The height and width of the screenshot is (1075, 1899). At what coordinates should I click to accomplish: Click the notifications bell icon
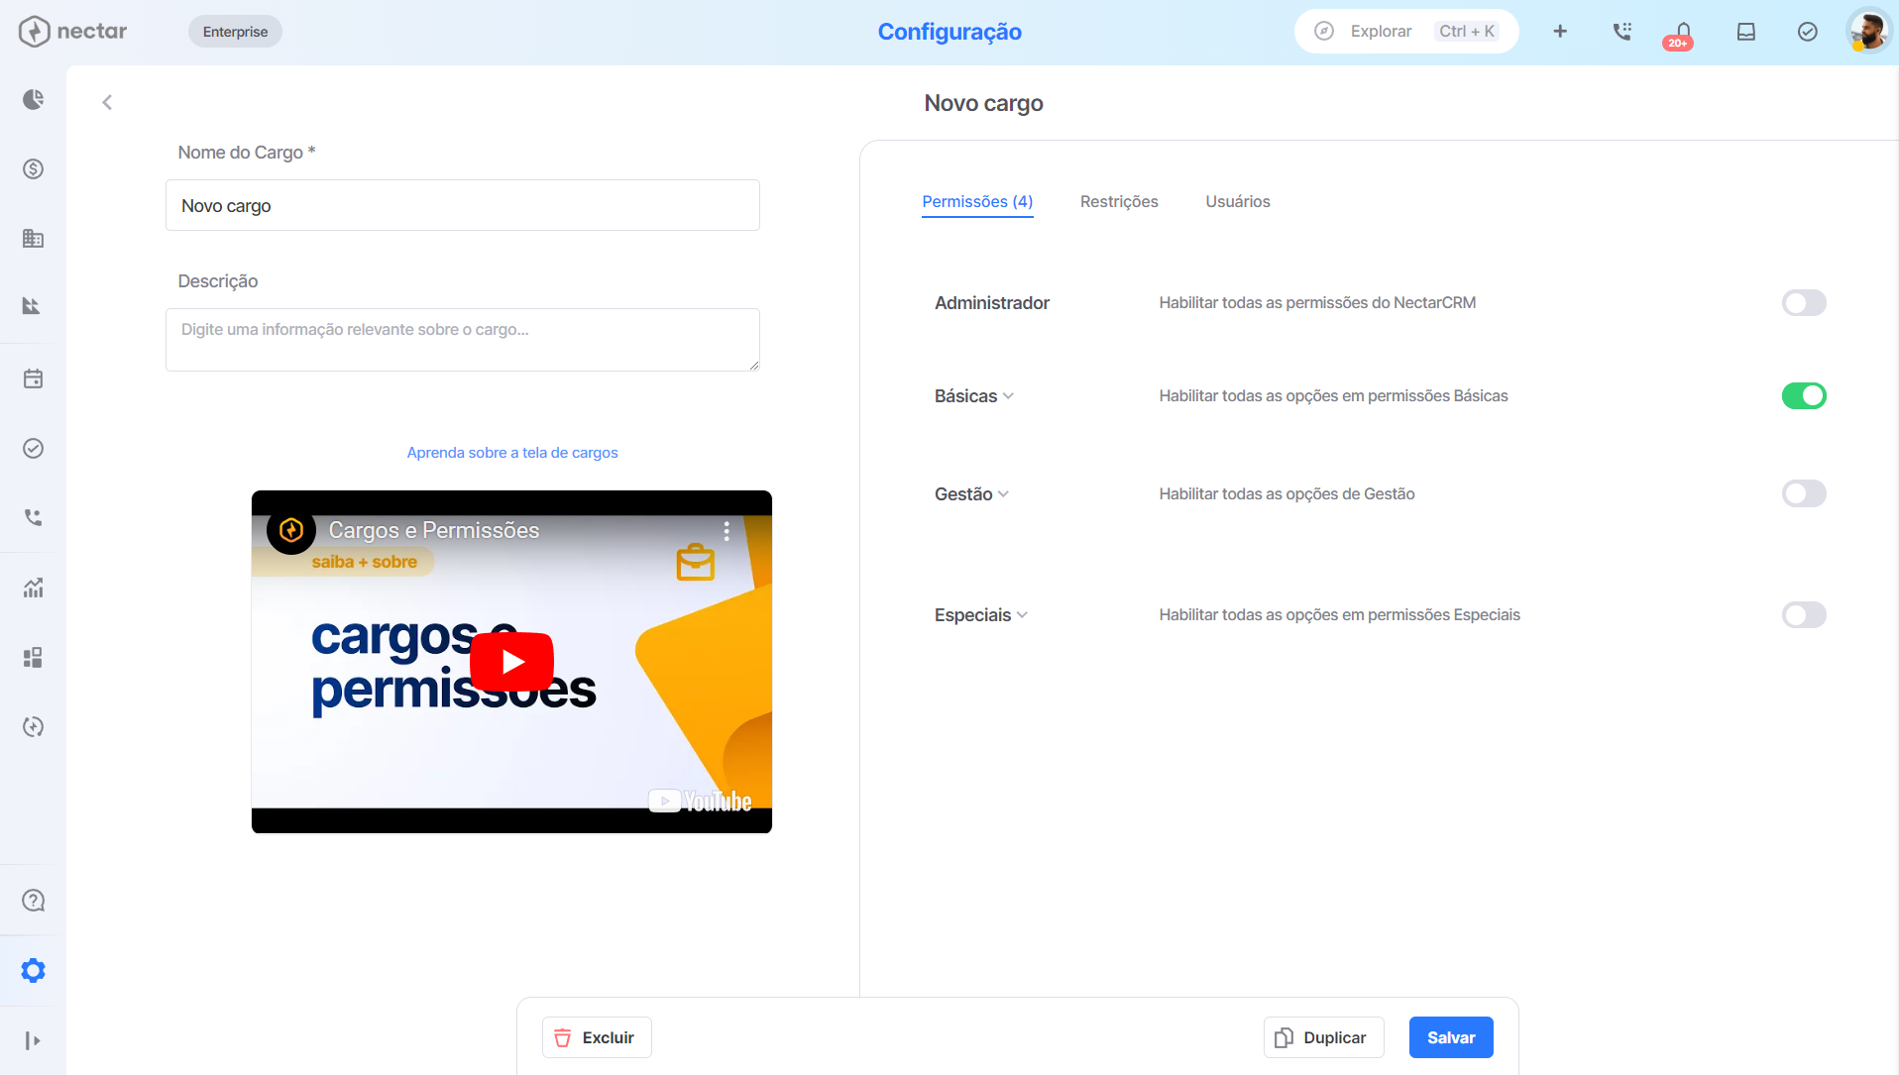(1683, 32)
